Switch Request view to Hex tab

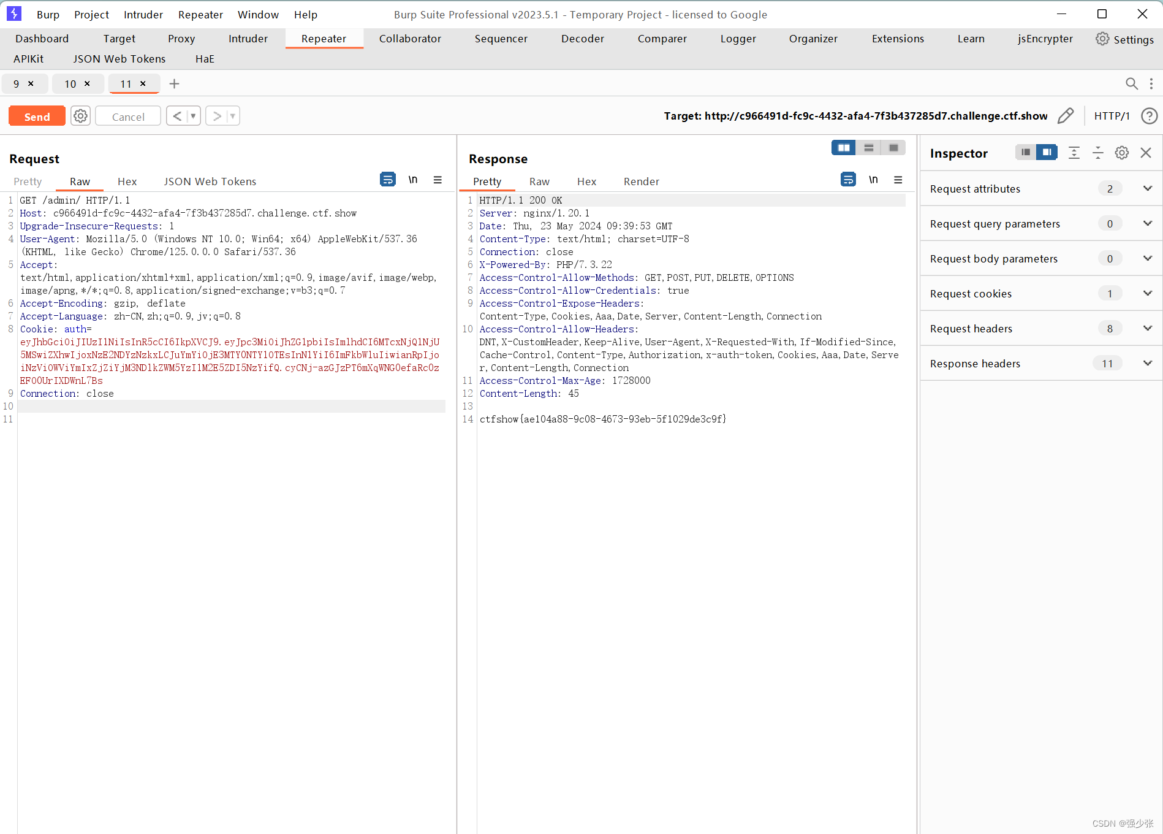127,182
